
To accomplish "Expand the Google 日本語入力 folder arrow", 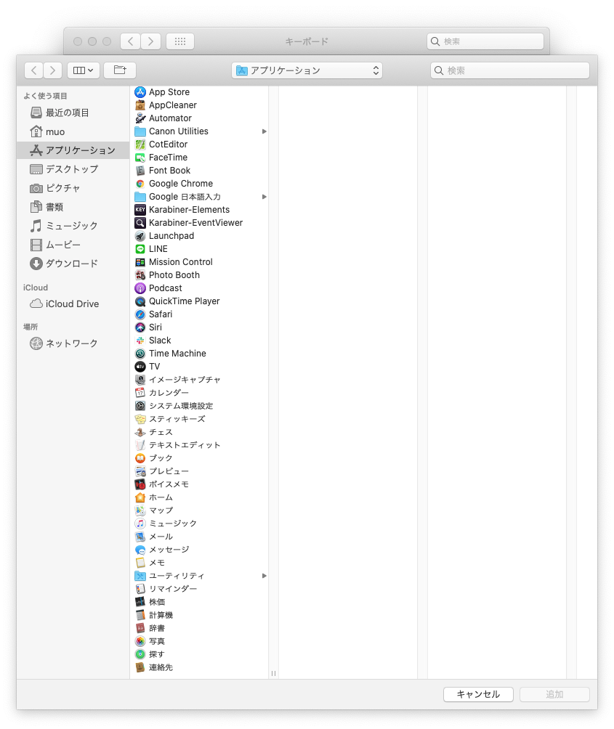I will (x=264, y=197).
